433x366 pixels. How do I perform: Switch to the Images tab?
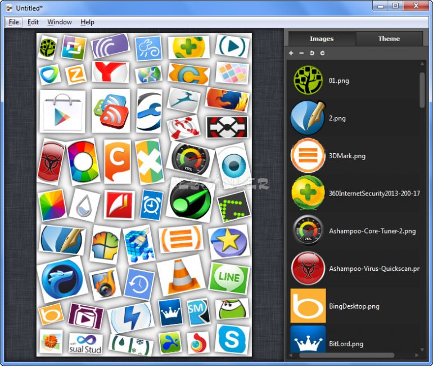[322, 39]
